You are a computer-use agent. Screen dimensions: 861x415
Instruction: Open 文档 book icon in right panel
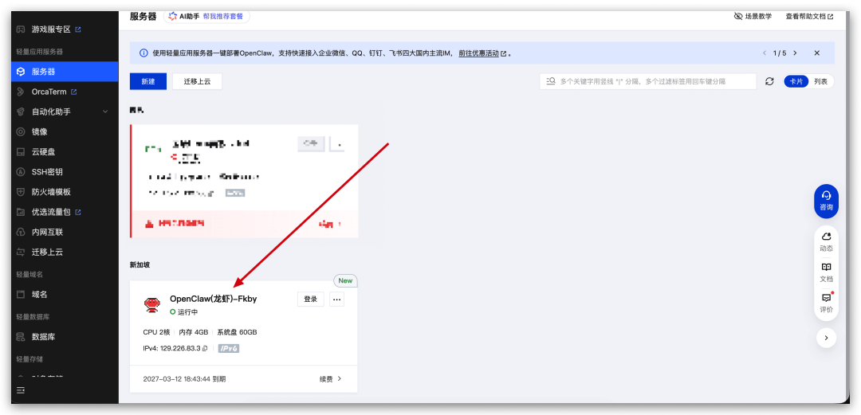click(826, 272)
